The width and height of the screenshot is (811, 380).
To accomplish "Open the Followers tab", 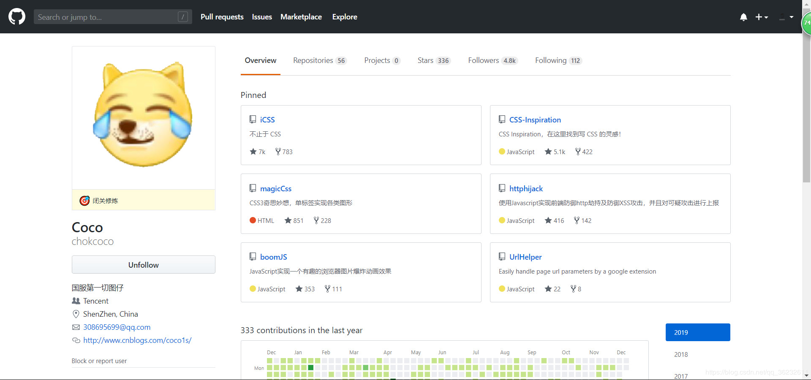I will 493,60.
